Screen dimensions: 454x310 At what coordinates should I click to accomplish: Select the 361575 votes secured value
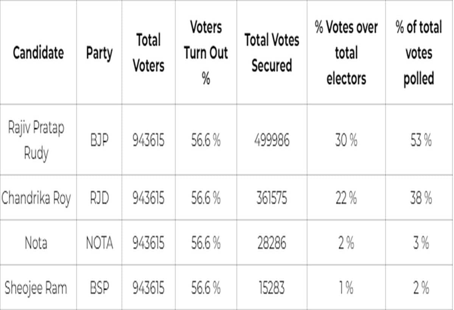272,198
